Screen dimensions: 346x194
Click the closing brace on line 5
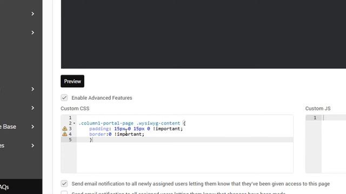click(91, 140)
